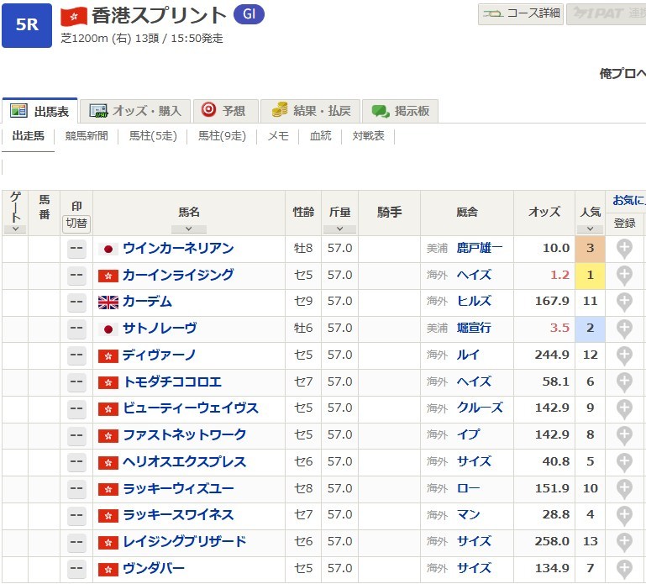Click the GI grade badge
Viewport: 646px width, 584px height.
coord(248,15)
